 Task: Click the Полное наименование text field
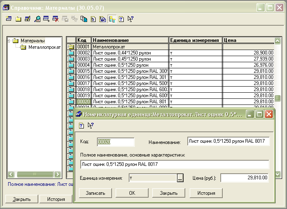pyautogui.click(x=175, y=164)
